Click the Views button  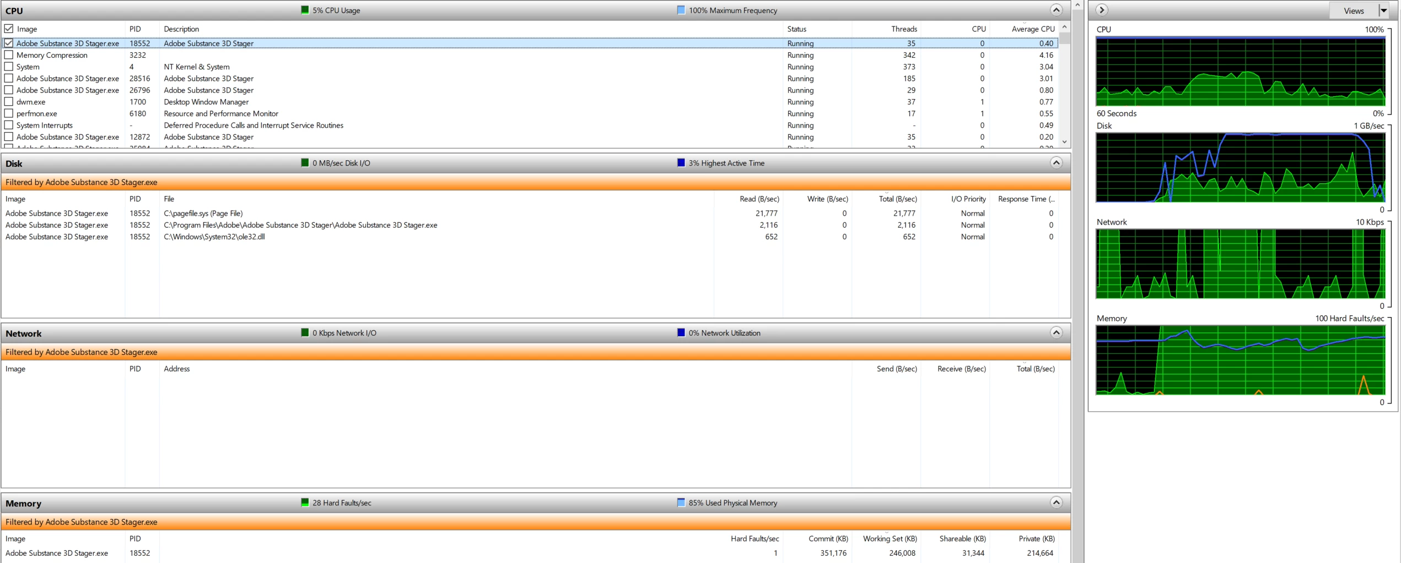coord(1354,10)
